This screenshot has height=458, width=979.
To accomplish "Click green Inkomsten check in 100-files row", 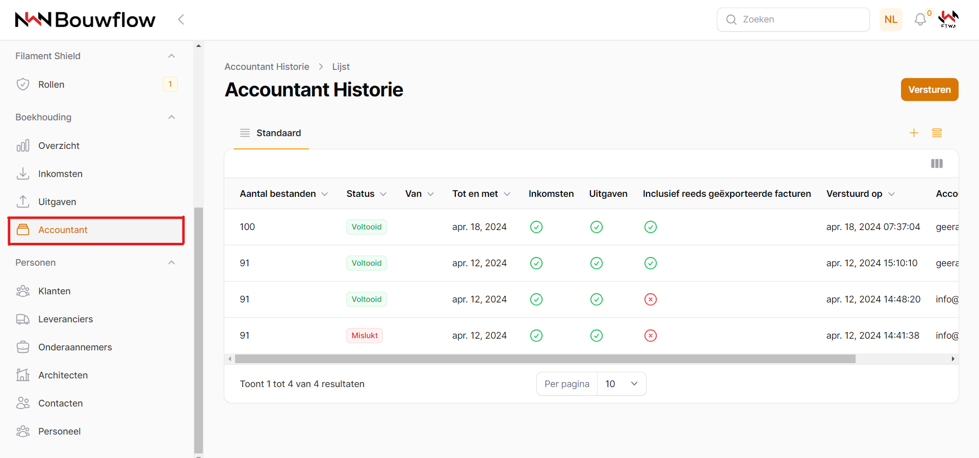I will (x=536, y=227).
